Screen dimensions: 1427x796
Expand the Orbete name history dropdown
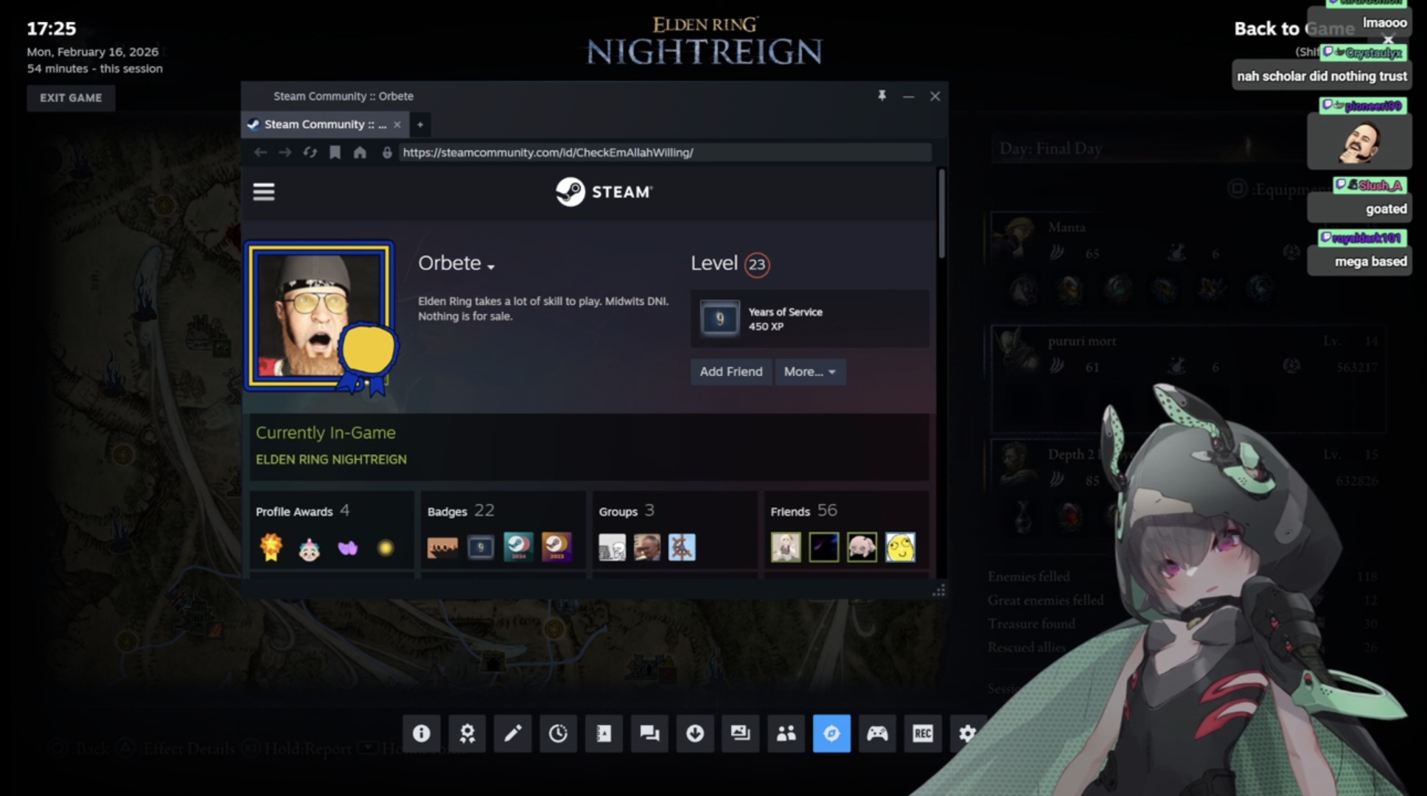click(491, 266)
